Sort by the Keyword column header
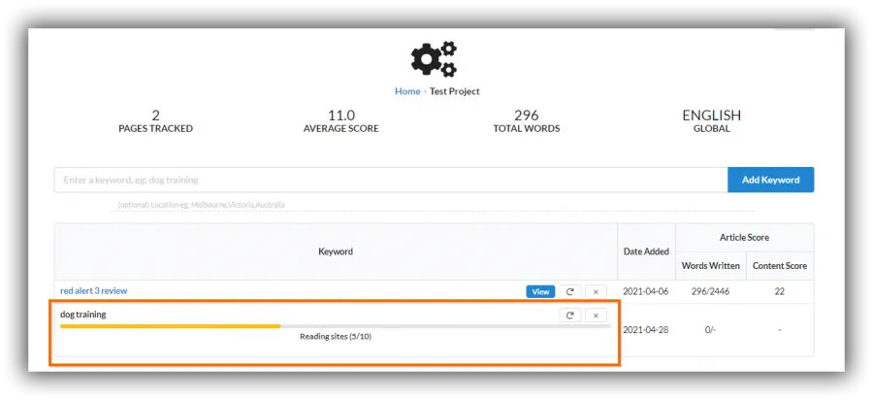 click(x=336, y=251)
